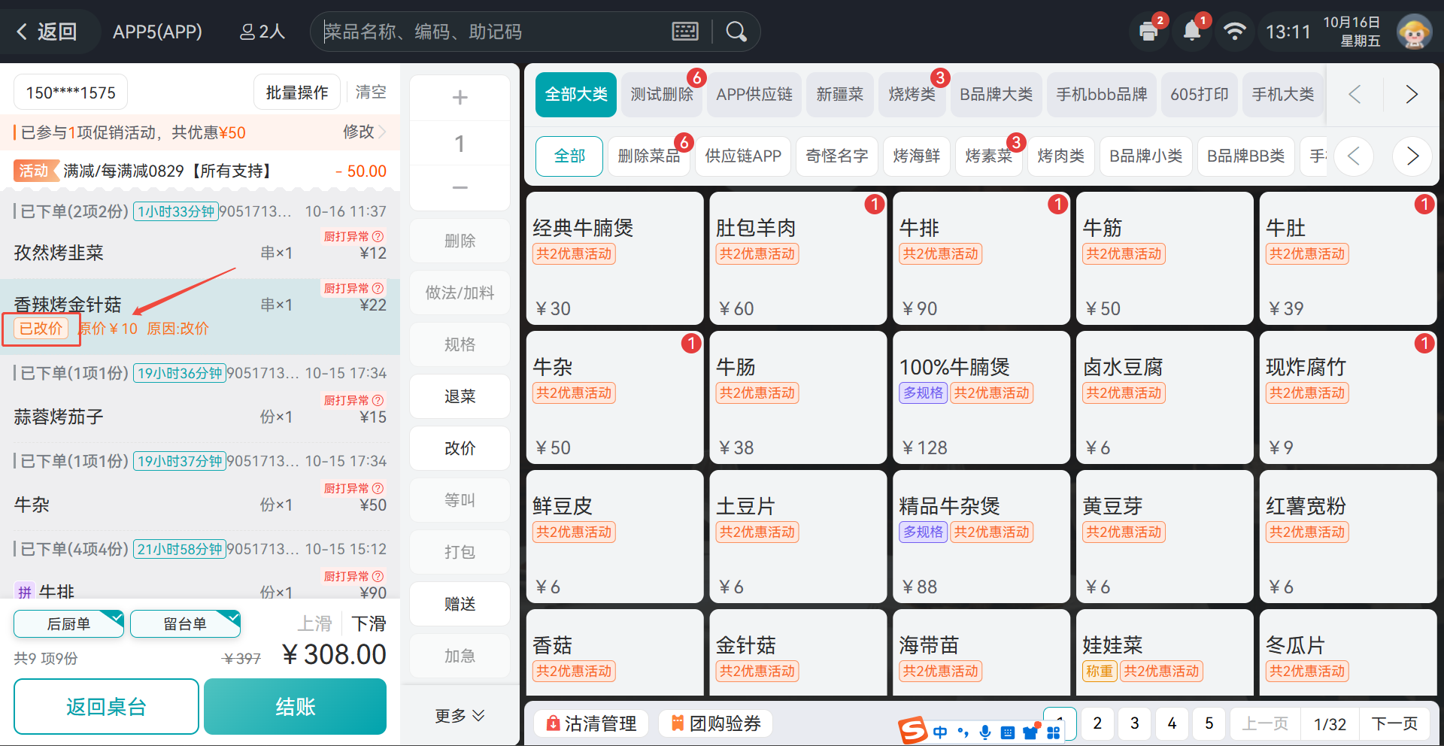Click the Wi-Fi status icon
Image resolution: width=1444 pixels, height=746 pixels.
click(1234, 32)
